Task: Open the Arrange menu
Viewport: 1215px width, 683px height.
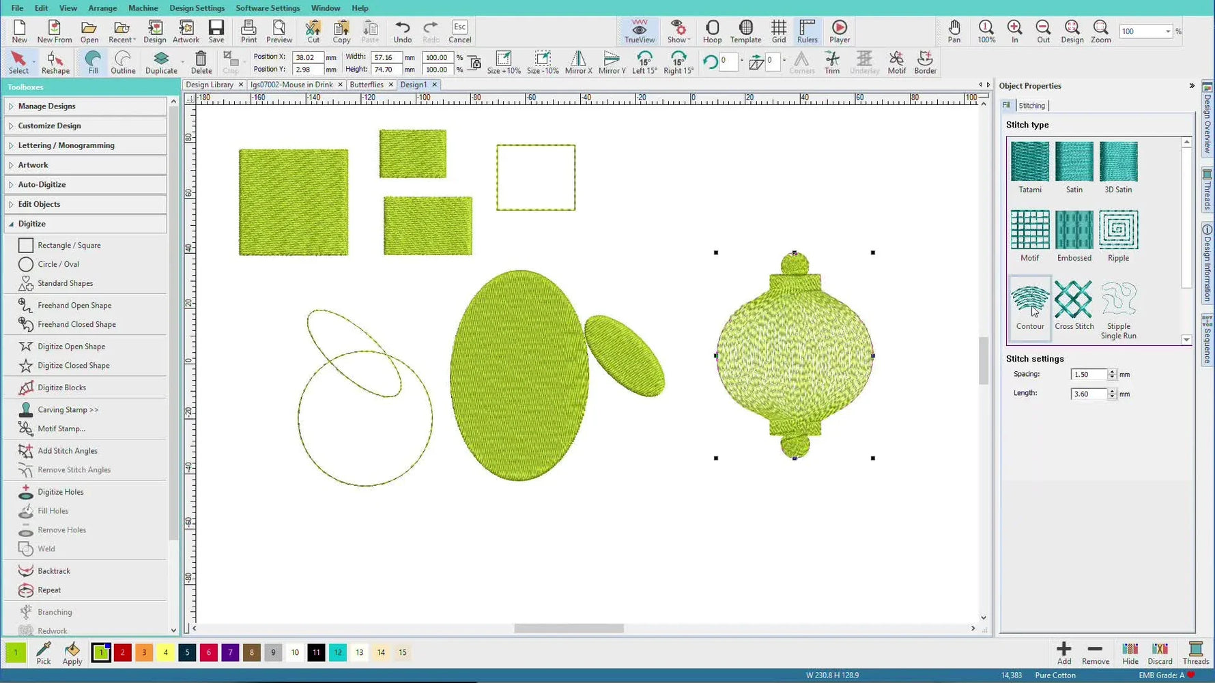Action: (x=102, y=8)
